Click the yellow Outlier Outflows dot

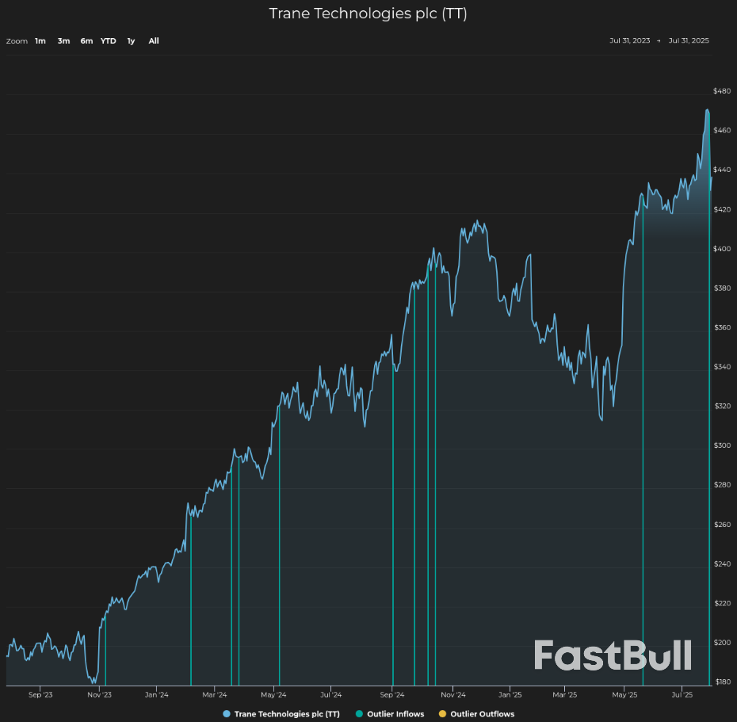point(441,714)
